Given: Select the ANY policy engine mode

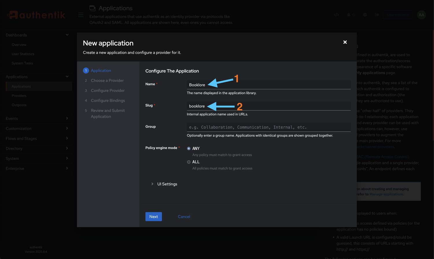Looking at the screenshot, I should tap(189, 148).
